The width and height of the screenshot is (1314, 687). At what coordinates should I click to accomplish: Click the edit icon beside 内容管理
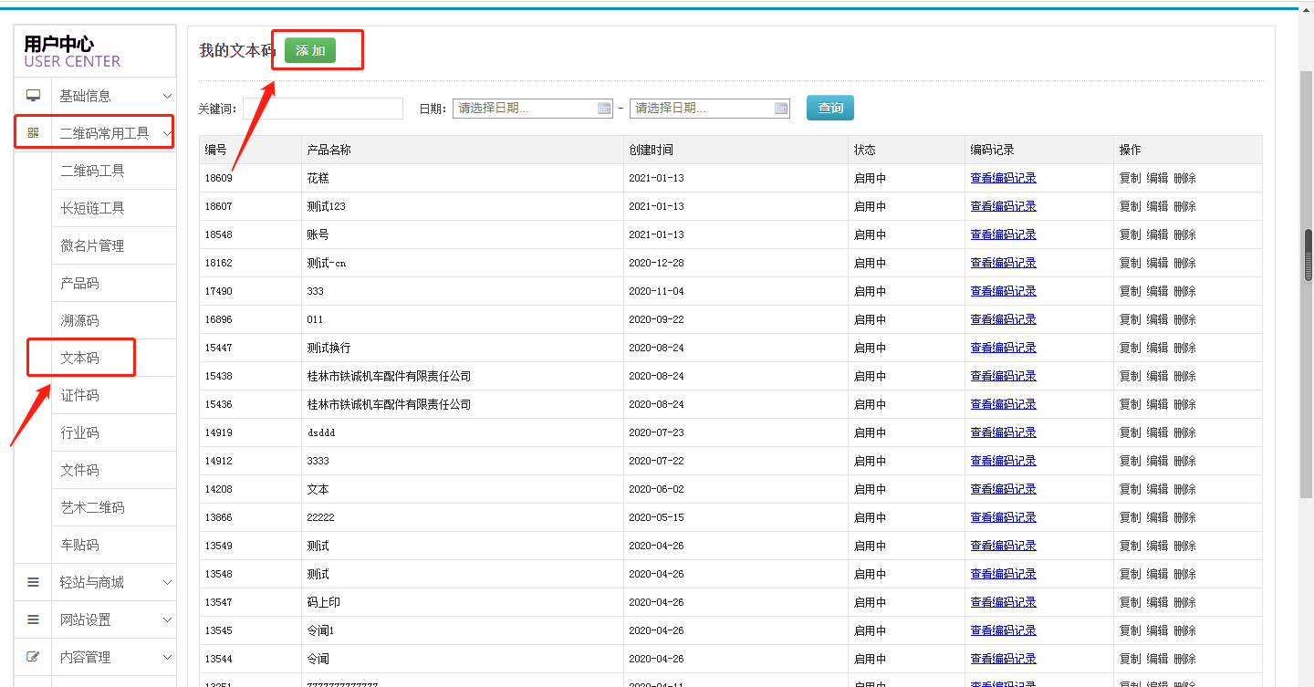coord(34,657)
